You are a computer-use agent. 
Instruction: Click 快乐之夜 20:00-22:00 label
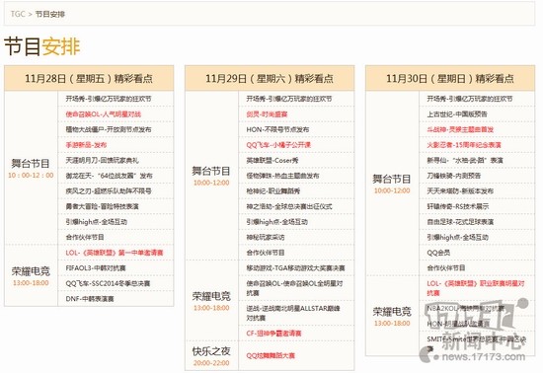tap(211, 356)
